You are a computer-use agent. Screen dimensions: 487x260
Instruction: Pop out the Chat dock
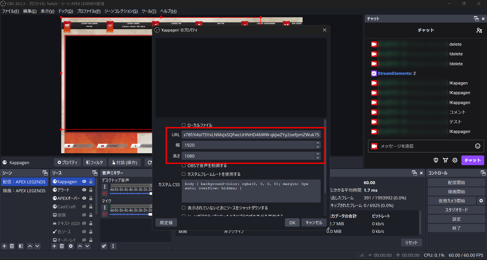(476, 19)
